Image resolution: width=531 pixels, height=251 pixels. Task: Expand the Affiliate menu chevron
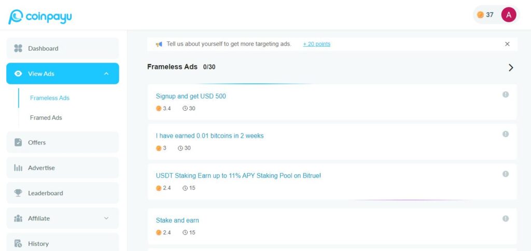[x=106, y=218]
